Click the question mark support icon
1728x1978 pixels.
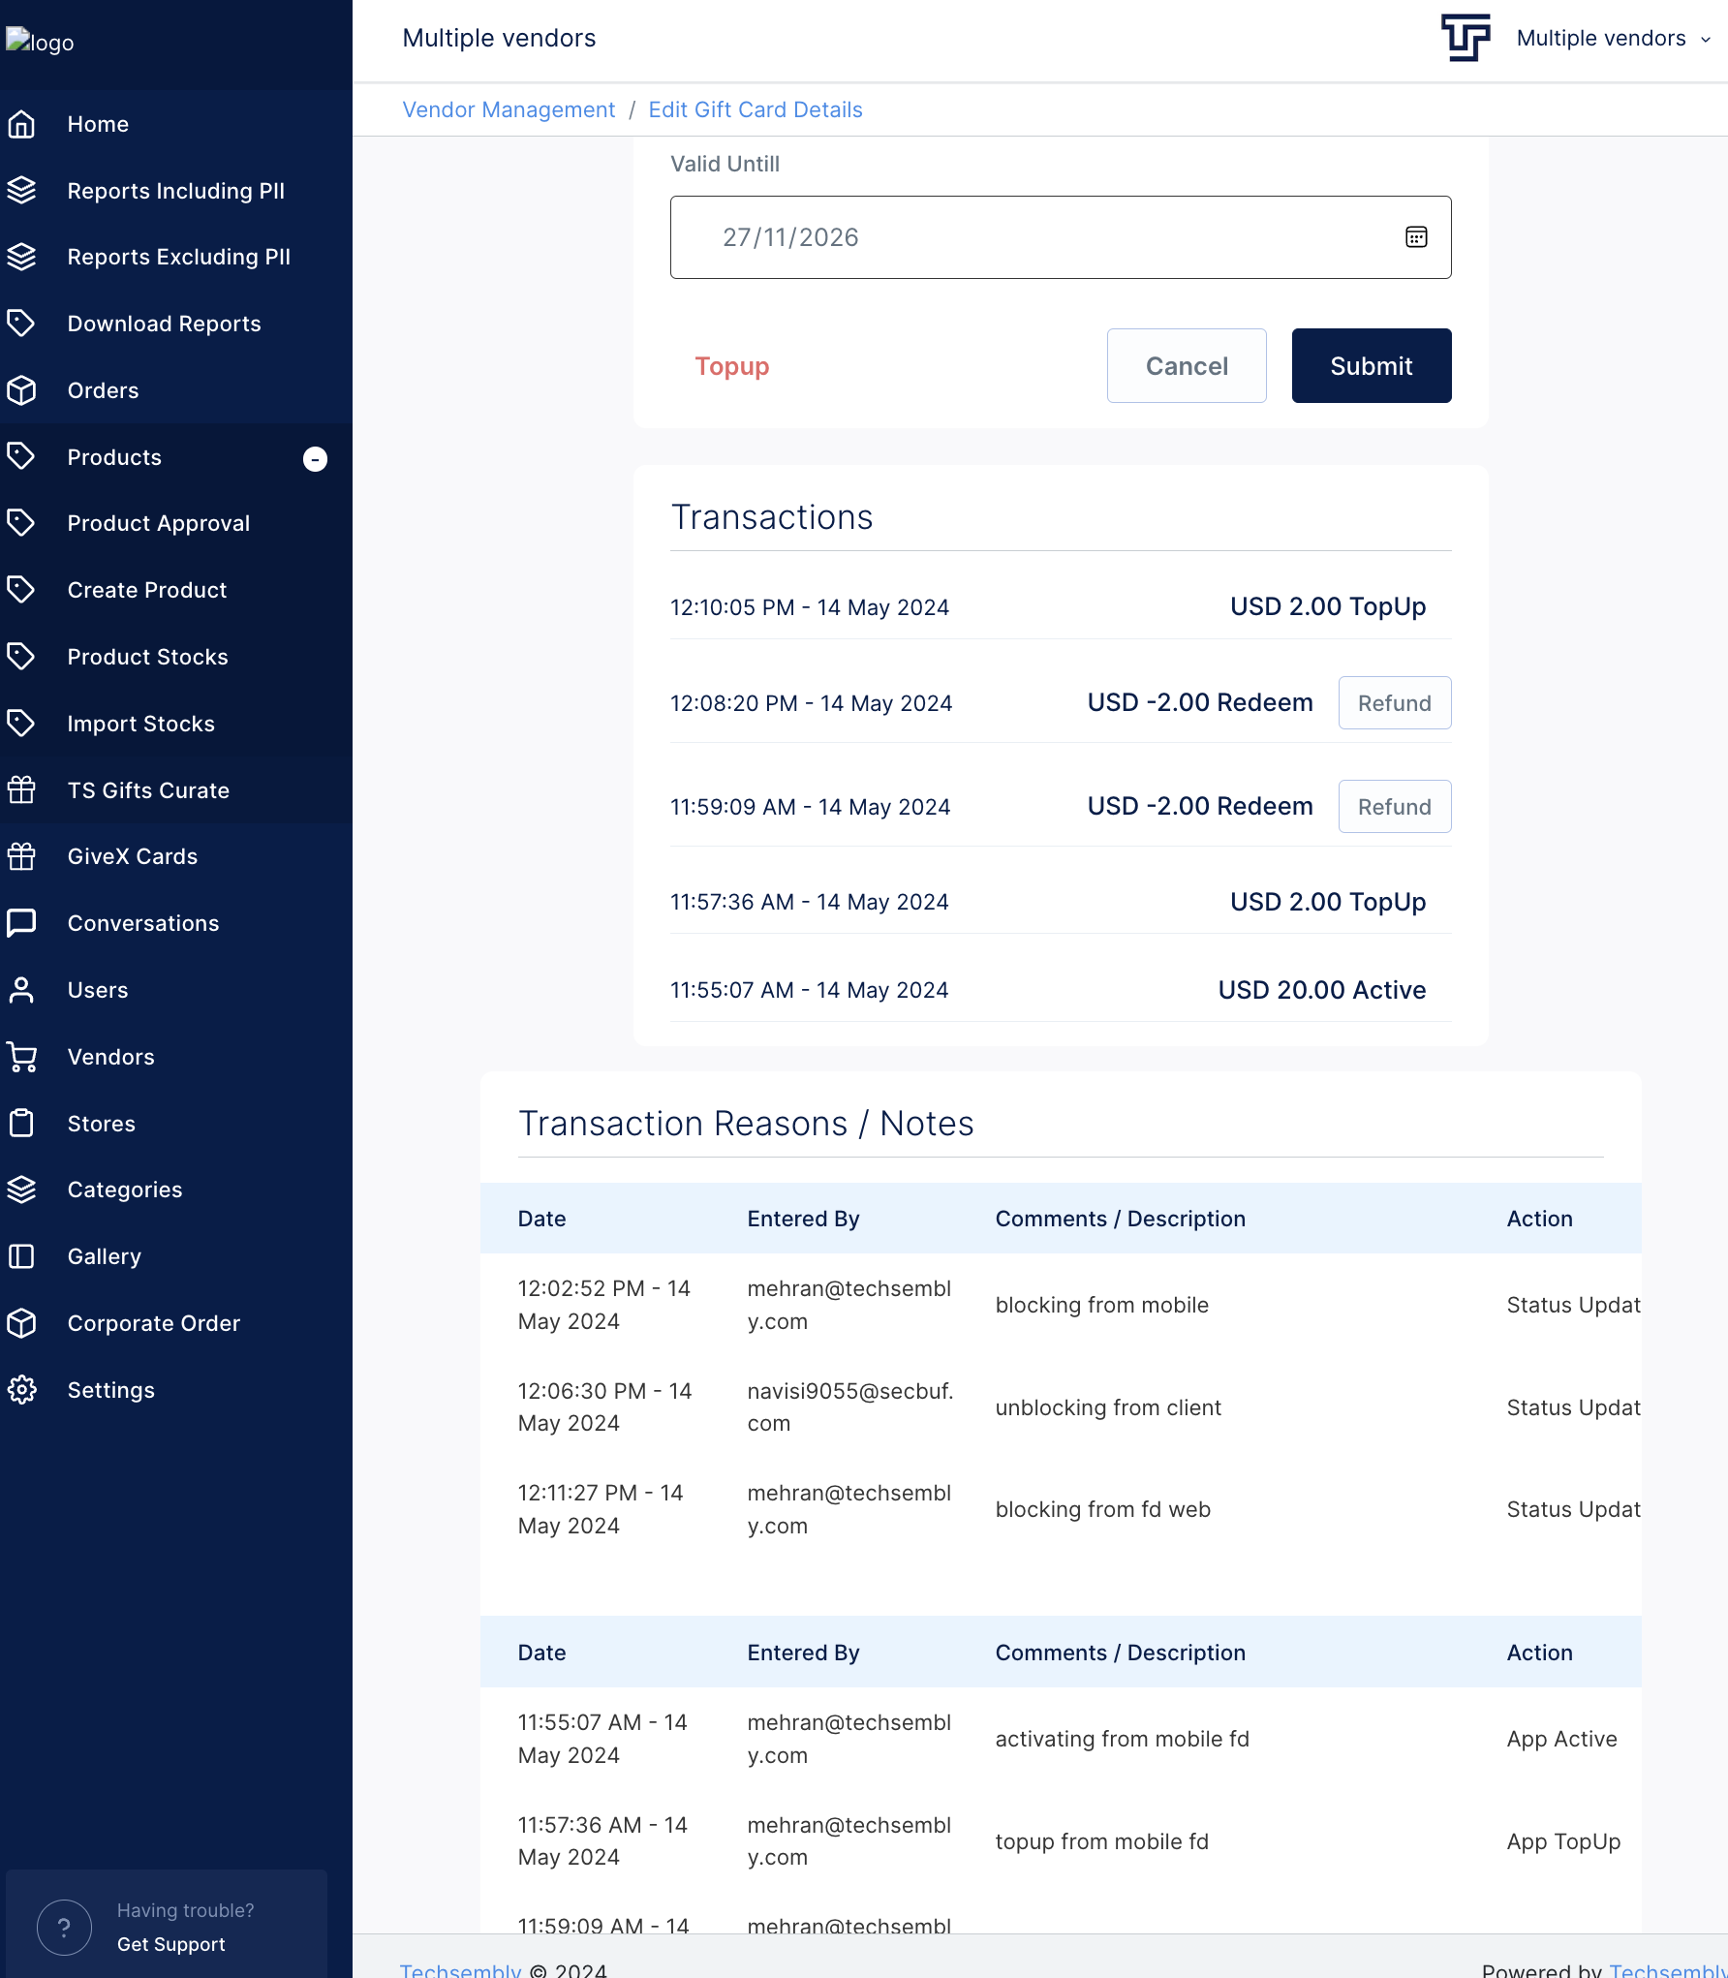point(64,1928)
